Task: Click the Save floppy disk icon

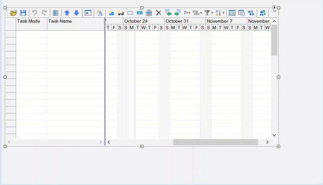Action: pos(23,13)
